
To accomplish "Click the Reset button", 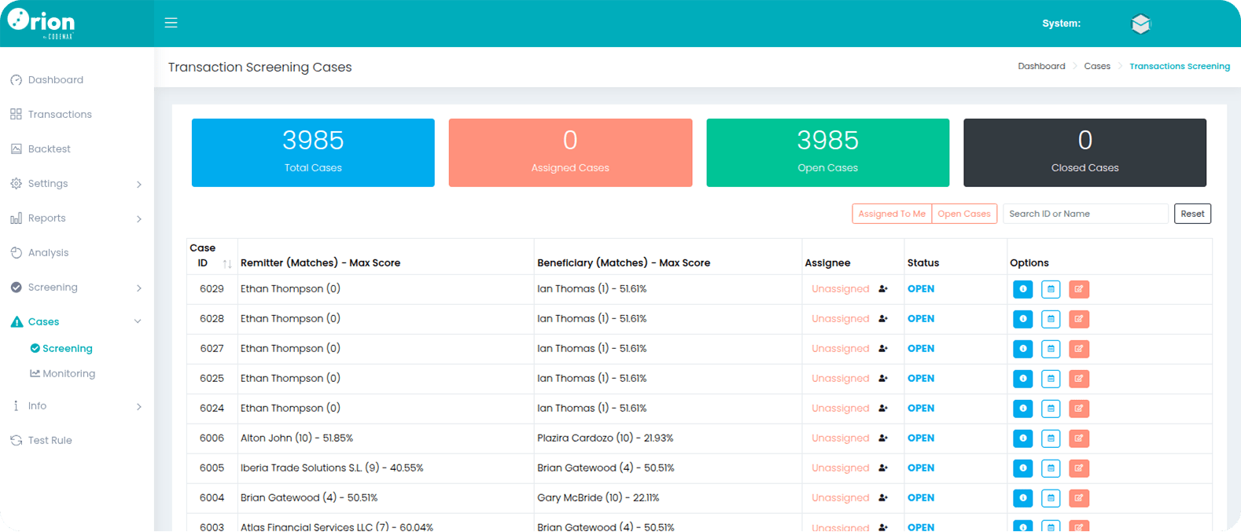I will click(x=1192, y=214).
